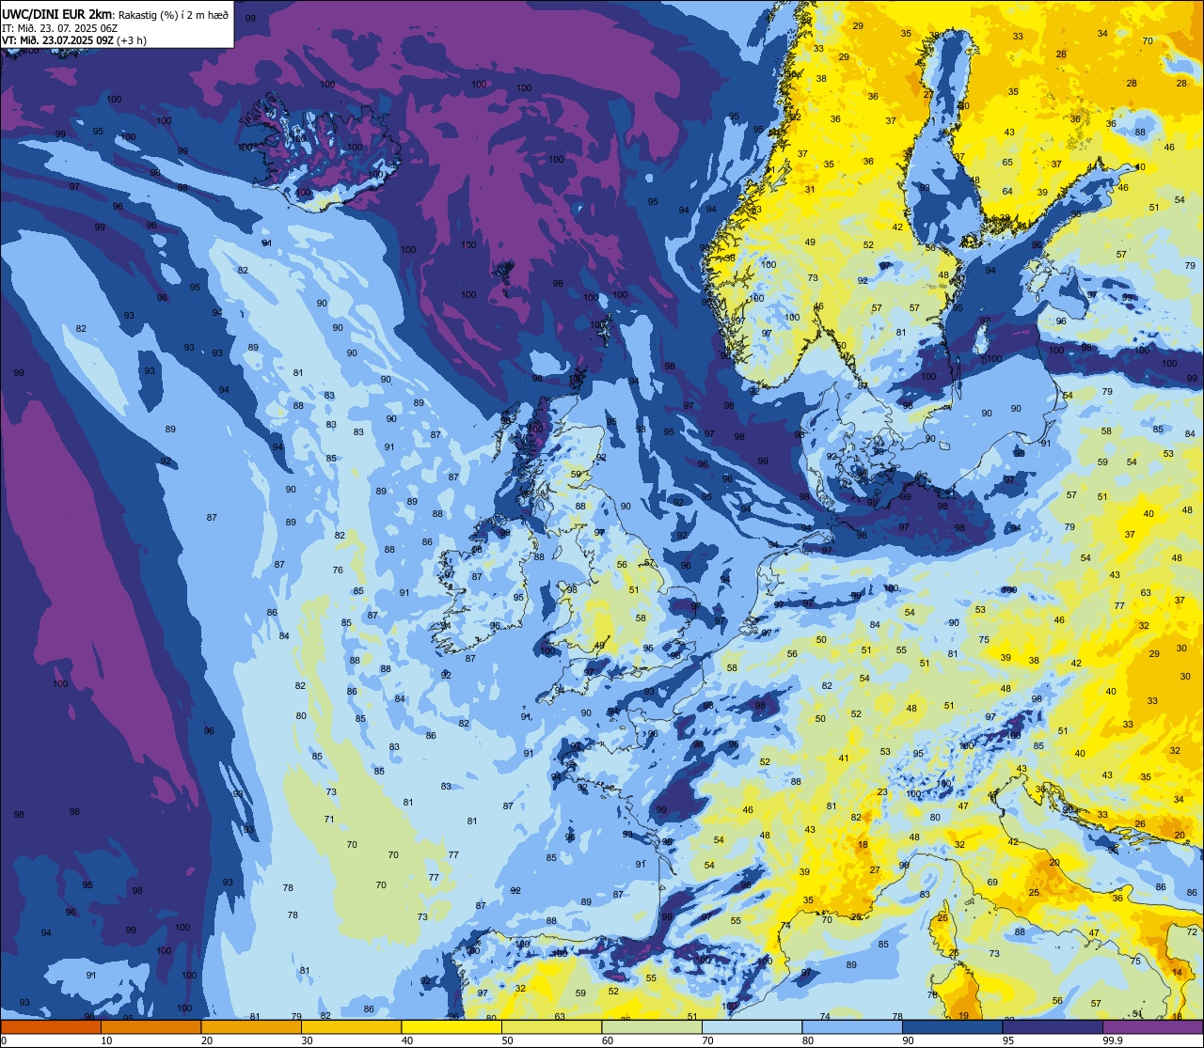
Task: Click the 30–40% golden legend swatch
Action: [351, 1027]
